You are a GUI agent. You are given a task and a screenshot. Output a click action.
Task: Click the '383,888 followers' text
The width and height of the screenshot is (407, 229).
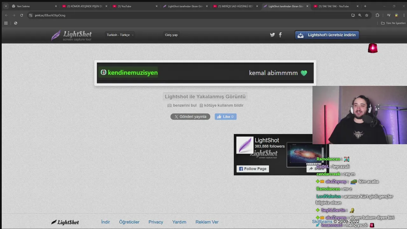point(270,146)
